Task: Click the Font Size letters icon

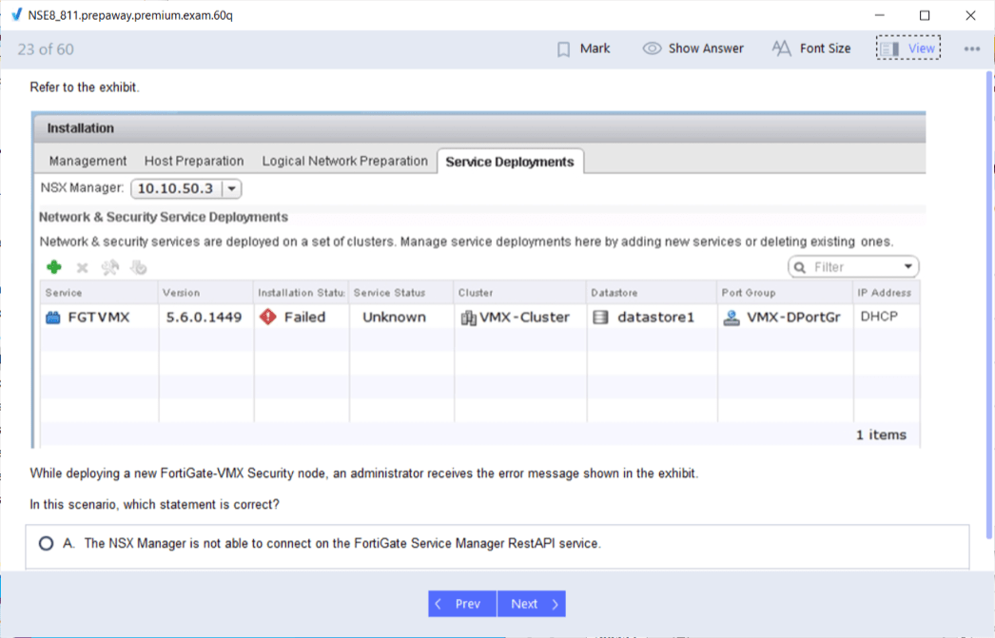Action: click(781, 48)
